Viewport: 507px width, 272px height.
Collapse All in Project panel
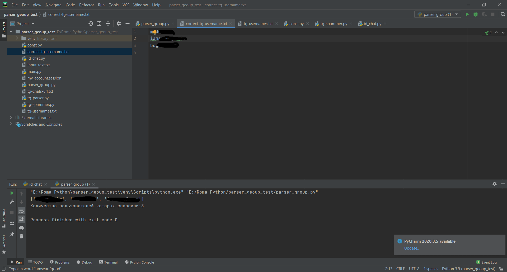pyautogui.click(x=108, y=24)
